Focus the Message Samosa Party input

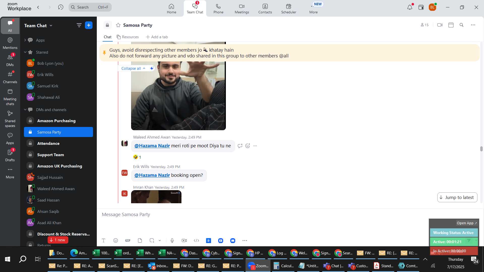click(x=262, y=215)
